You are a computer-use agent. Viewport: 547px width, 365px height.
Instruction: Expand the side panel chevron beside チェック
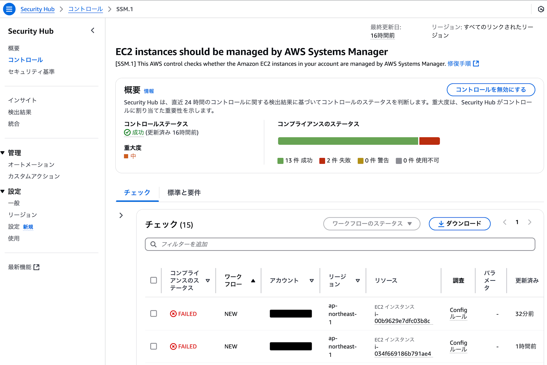coord(121,215)
